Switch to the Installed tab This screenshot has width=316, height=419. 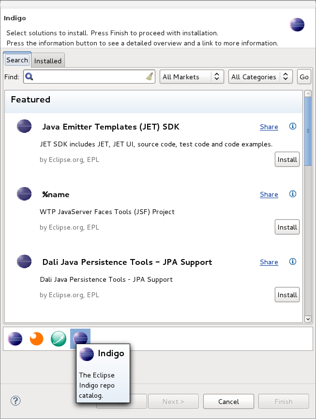tap(48, 61)
